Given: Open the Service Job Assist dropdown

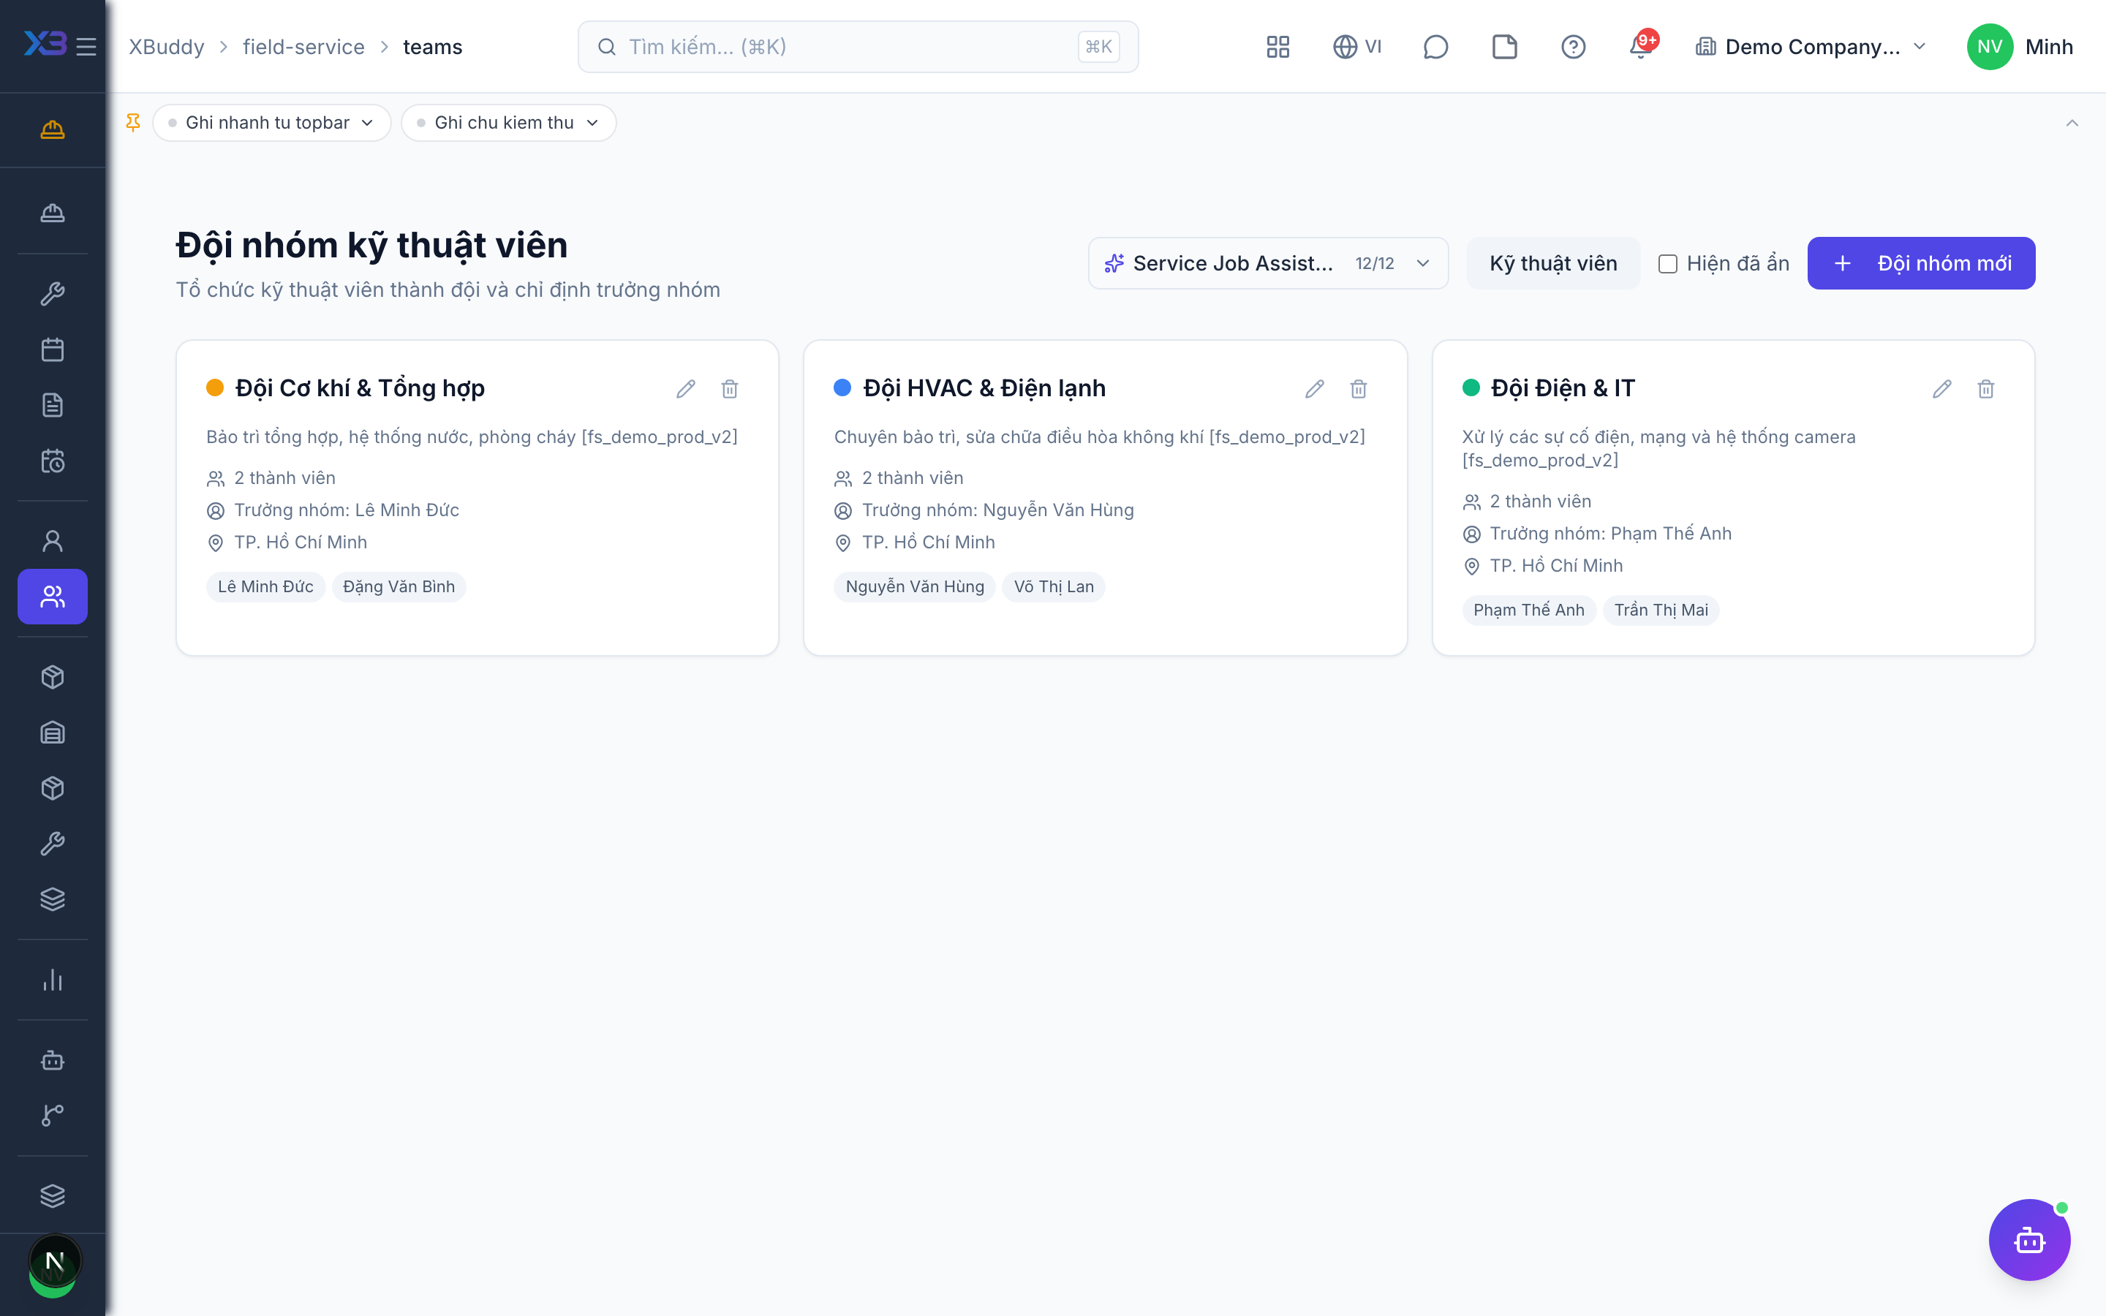Looking at the screenshot, I should pos(1268,264).
